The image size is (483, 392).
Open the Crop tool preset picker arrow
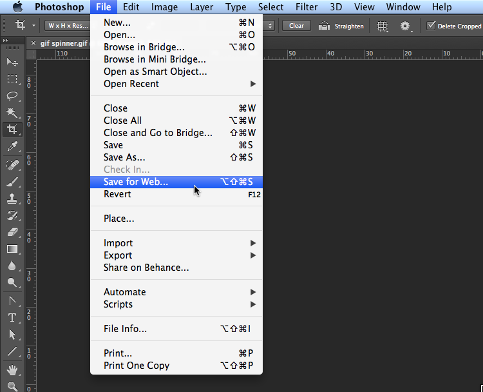tap(33, 26)
